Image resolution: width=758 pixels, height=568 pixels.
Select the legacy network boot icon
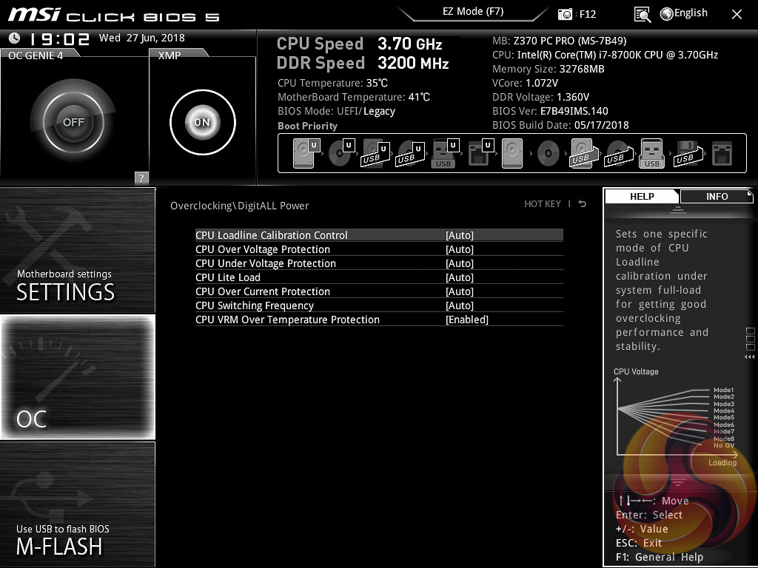pyautogui.click(x=722, y=154)
